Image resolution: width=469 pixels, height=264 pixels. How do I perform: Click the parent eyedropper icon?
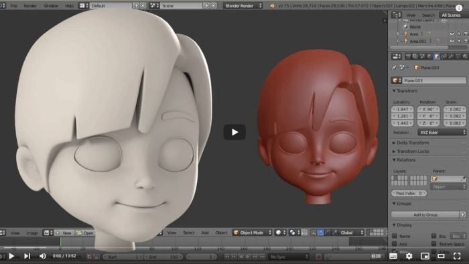coord(463,178)
